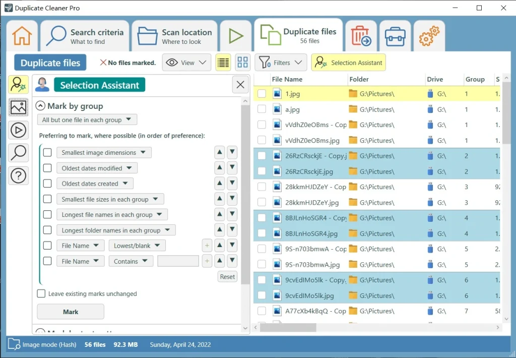Collapse the Mark by group section
516x358 pixels.
pos(40,106)
